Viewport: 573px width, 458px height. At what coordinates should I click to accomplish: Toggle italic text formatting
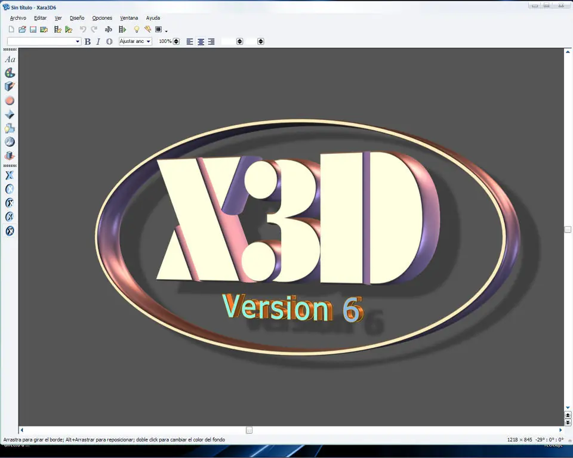tap(98, 42)
